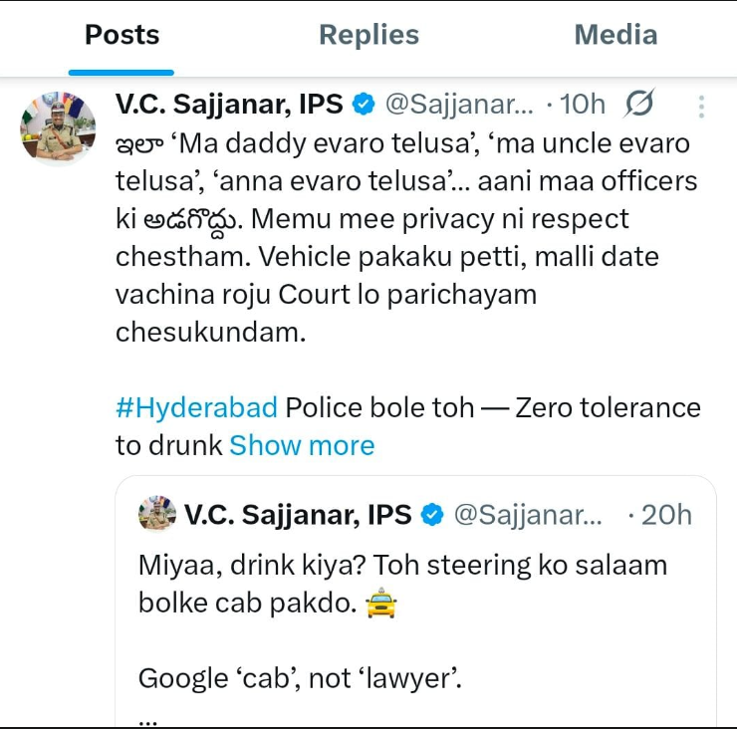Open the Grok icon on the top post
This screenshot has width=737, height=729.
[x=639, y=104]
